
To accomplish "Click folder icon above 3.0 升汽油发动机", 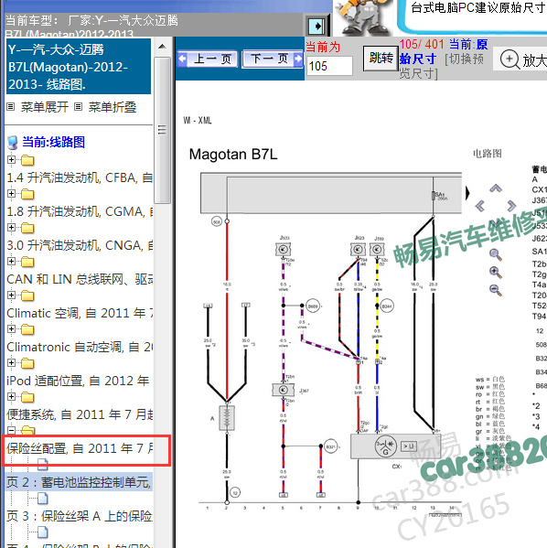I will 27,228.
